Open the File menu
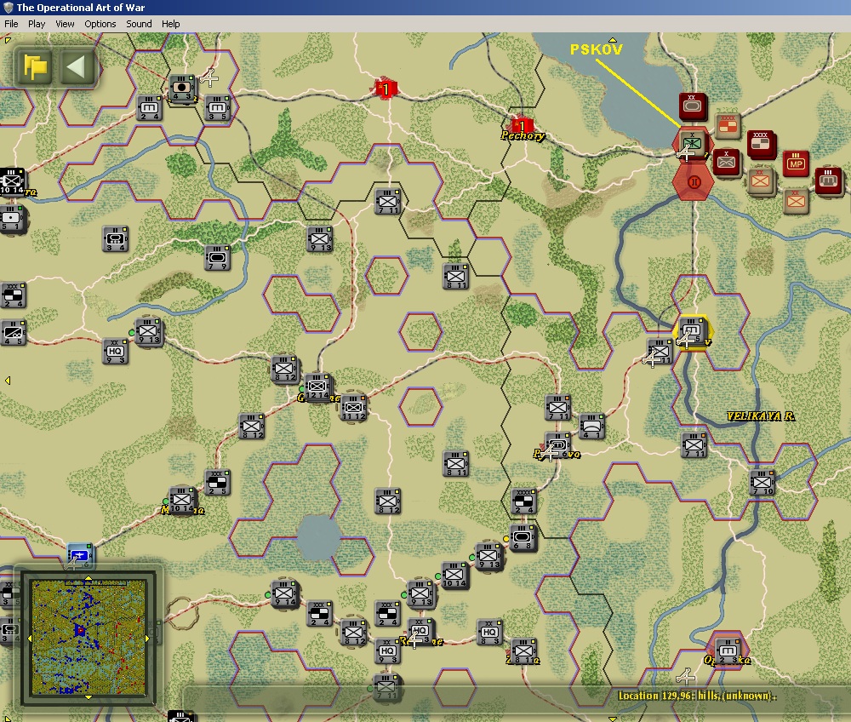The width and height of the screenshot is (851, 722). 11,24
